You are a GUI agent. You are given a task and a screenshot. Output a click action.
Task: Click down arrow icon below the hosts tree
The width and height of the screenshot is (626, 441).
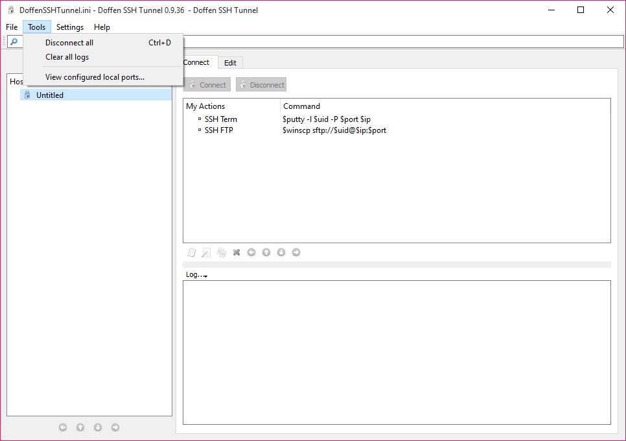tap(98, 427)
